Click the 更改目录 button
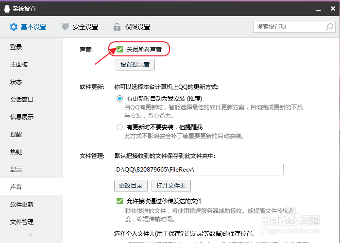The image size is (340, 243). point(131,186)
